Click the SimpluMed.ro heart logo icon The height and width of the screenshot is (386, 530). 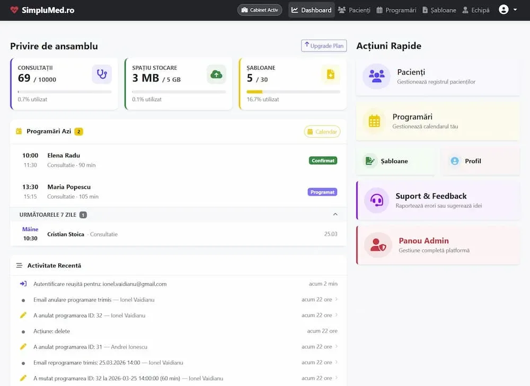[14, 10]
